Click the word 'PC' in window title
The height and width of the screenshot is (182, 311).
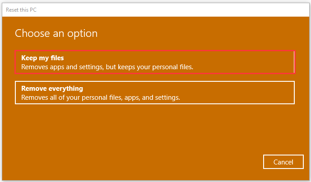point(33,10)
